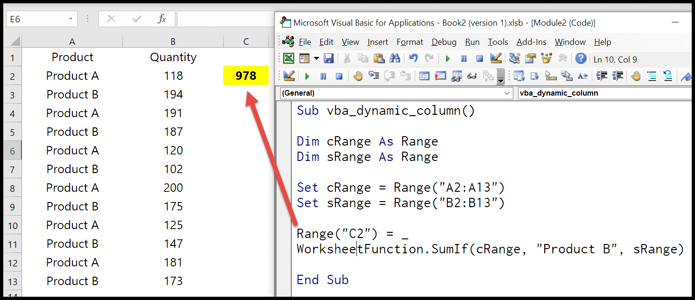Click the View Microsoft Excel icon
This screenshot has width=695, height=300.
pos(288,58)
